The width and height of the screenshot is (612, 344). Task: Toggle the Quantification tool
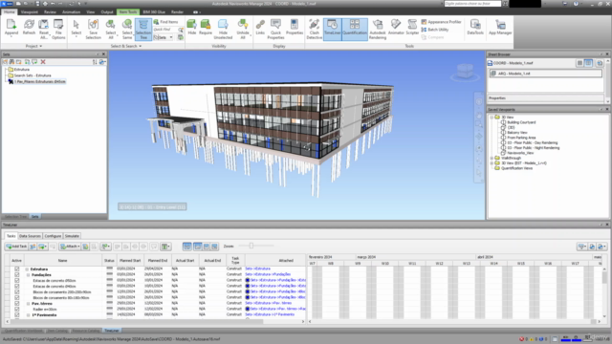[355, 29]
